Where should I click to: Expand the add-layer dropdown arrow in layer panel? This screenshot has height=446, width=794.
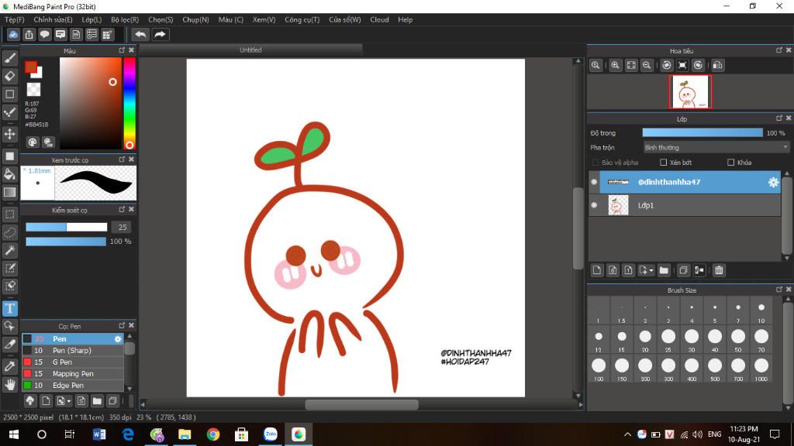pos(651,270)
